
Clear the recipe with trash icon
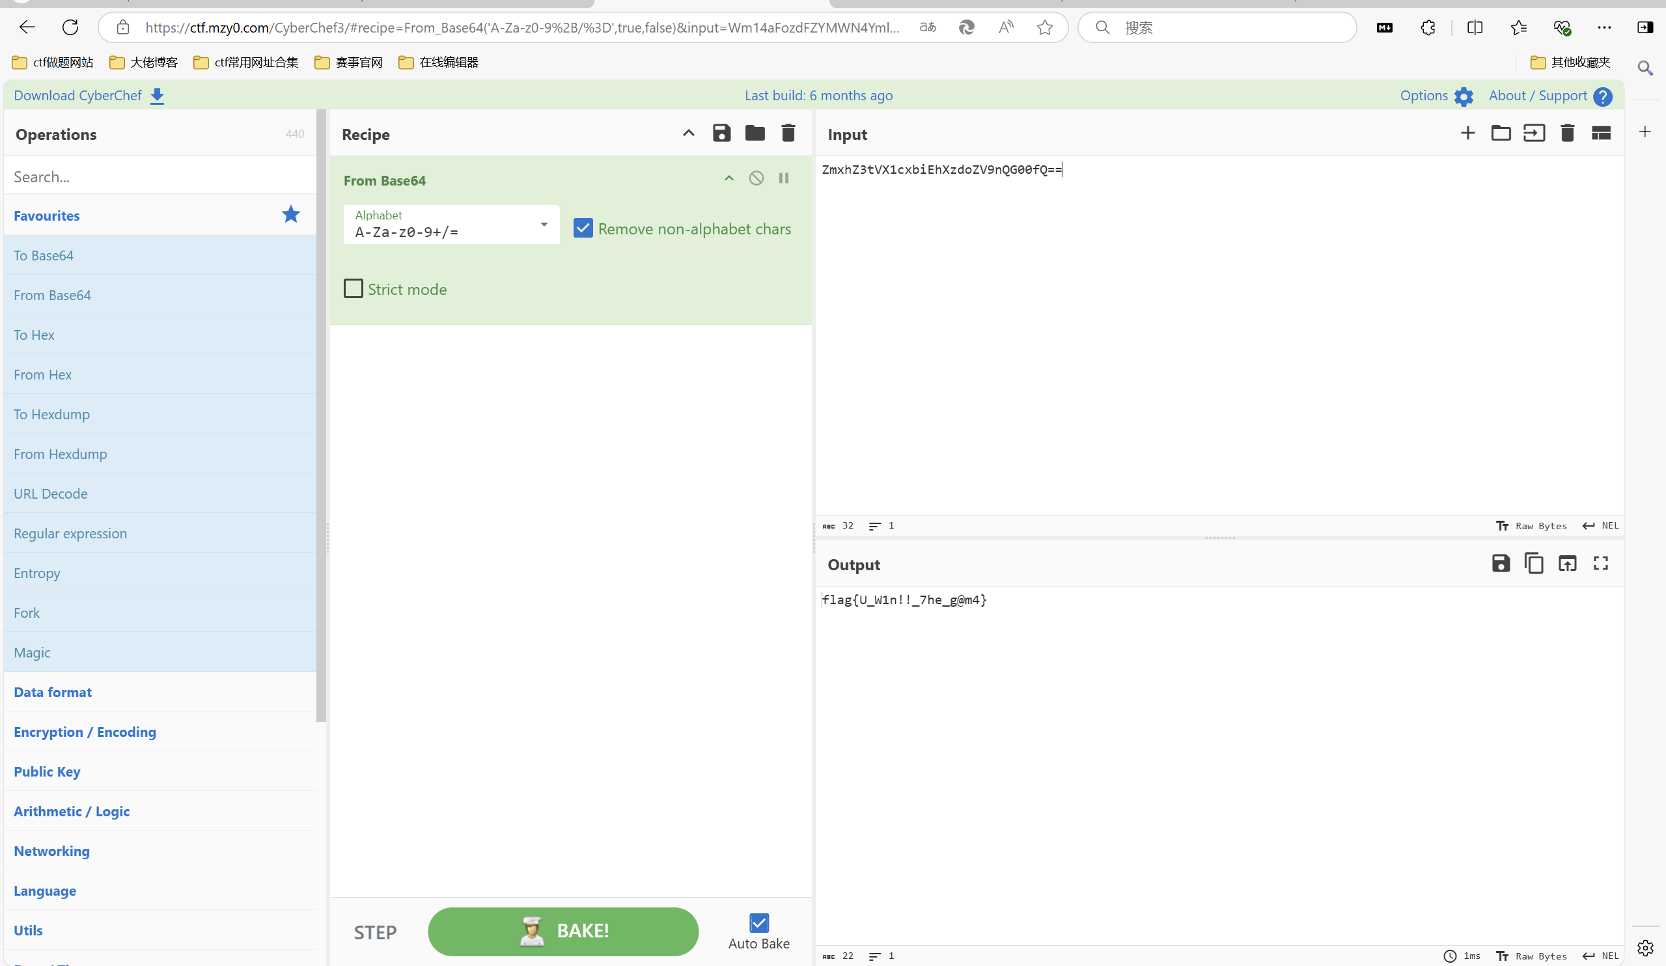(x=788, y=133)
